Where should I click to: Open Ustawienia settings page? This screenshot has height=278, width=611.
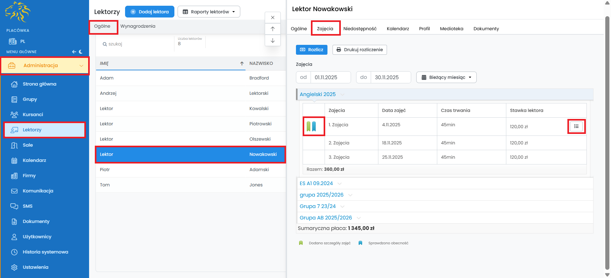pos(35,267)
